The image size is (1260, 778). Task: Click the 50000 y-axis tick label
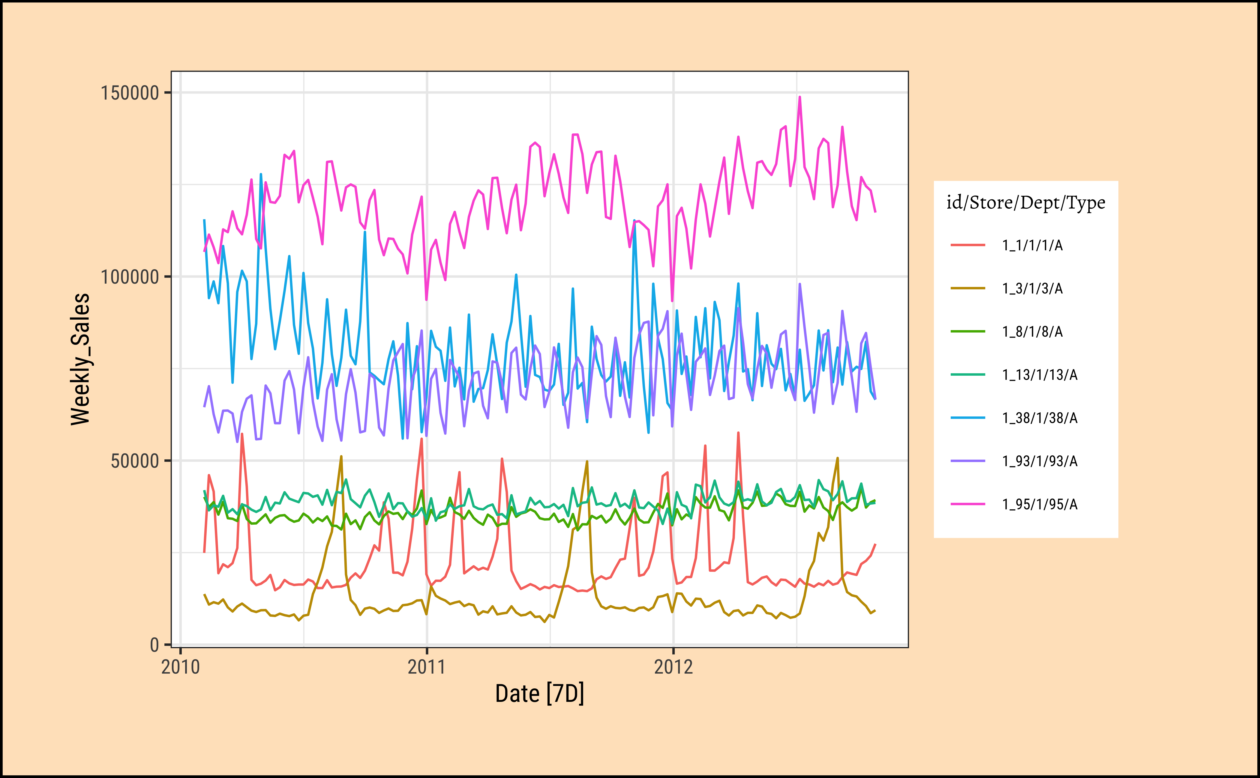[134, 461]
